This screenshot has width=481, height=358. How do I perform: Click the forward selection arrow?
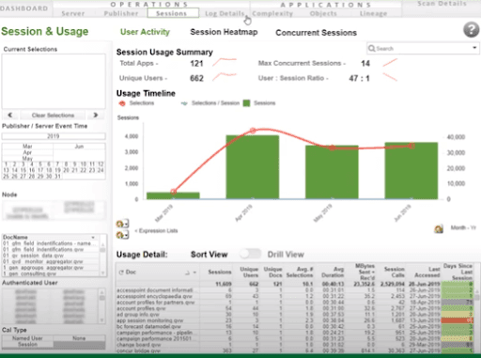point(96,116)
